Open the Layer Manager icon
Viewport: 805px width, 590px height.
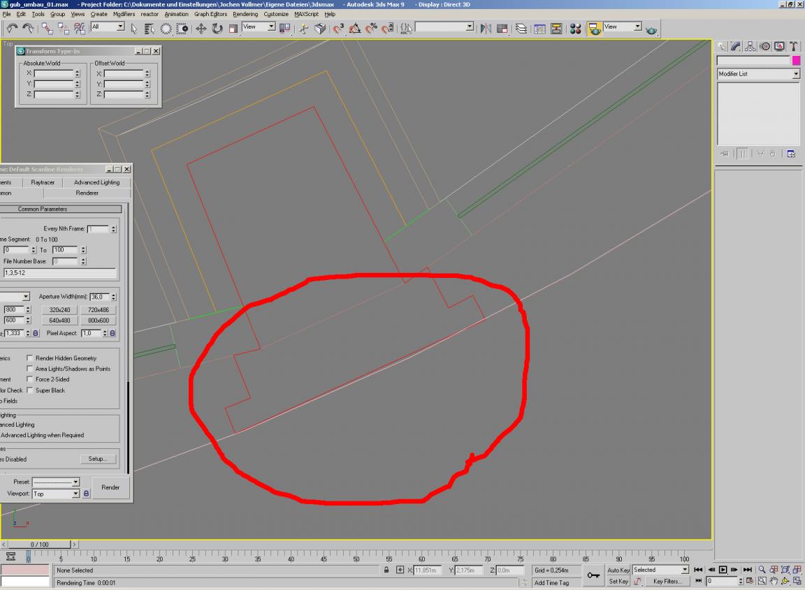[x=521, y=28]
